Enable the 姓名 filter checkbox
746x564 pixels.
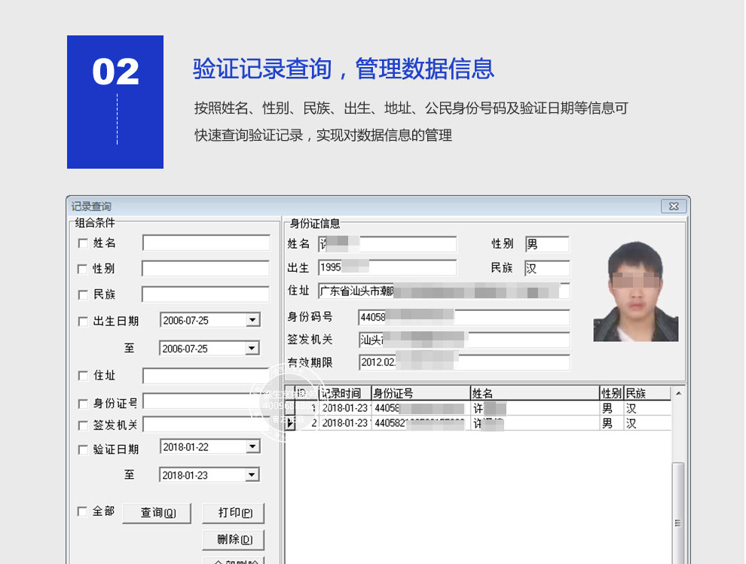click(x=83, y=243)
